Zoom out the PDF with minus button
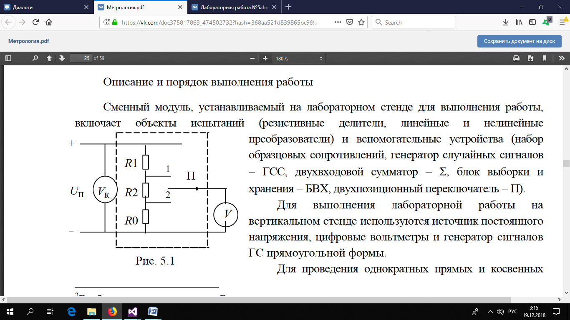Screen dimensions: 570x320 tap(252, 58)
